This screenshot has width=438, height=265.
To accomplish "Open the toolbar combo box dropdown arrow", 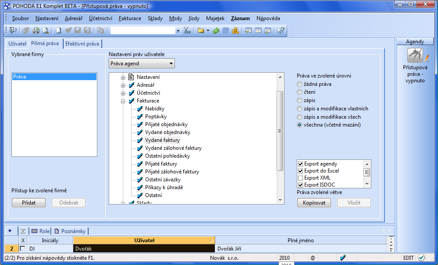I will 178,31.
